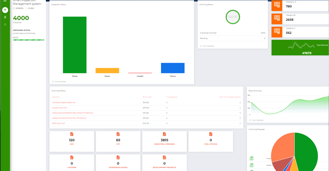Select the green Planned bar

coord(75,45)
